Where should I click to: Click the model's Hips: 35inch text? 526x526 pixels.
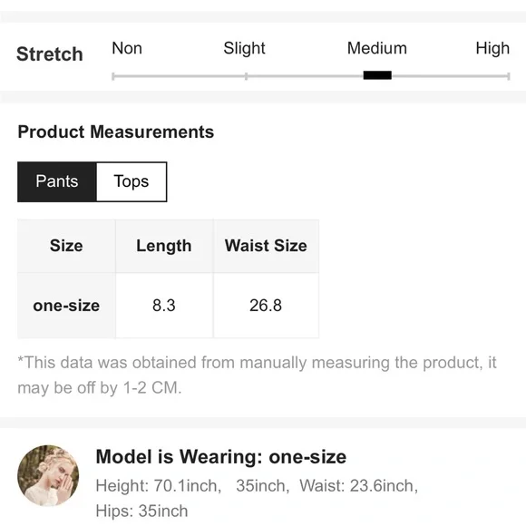click(x=141, y=511)
